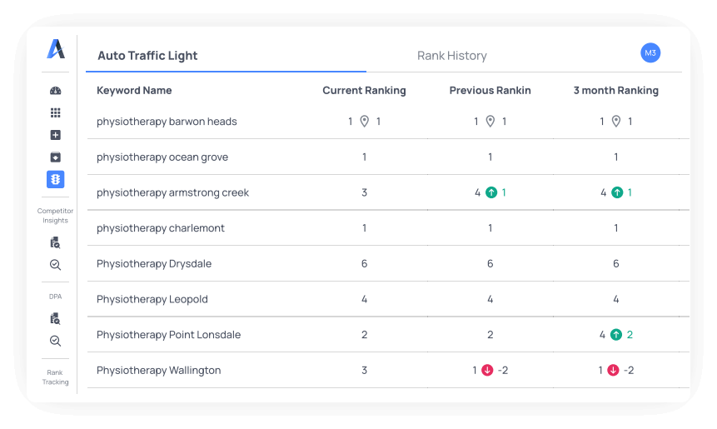The height and width of the screenshot is (429, 717).
Task: Click the blue A logo in sidebar
Action: pyautogui.click(x=56, y=50)
